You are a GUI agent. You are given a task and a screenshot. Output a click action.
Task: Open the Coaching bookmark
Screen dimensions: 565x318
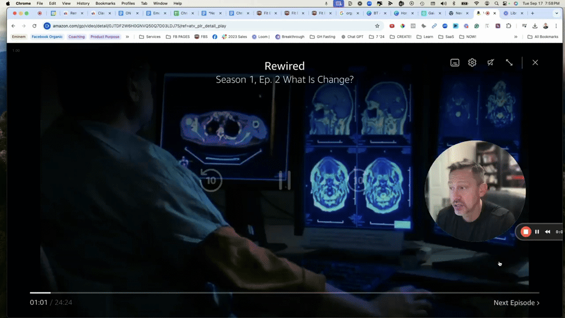pyautogui.click(x=76, y=37)
